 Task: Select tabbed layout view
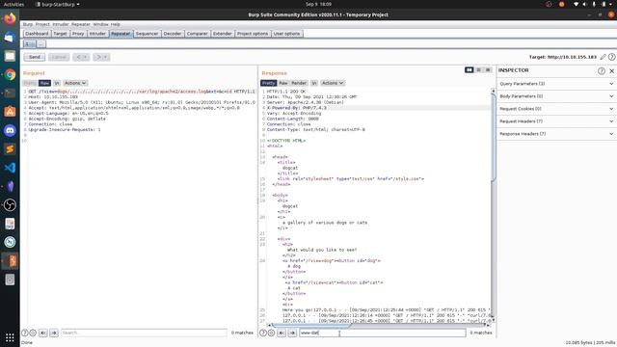click(x=488, y=70)
